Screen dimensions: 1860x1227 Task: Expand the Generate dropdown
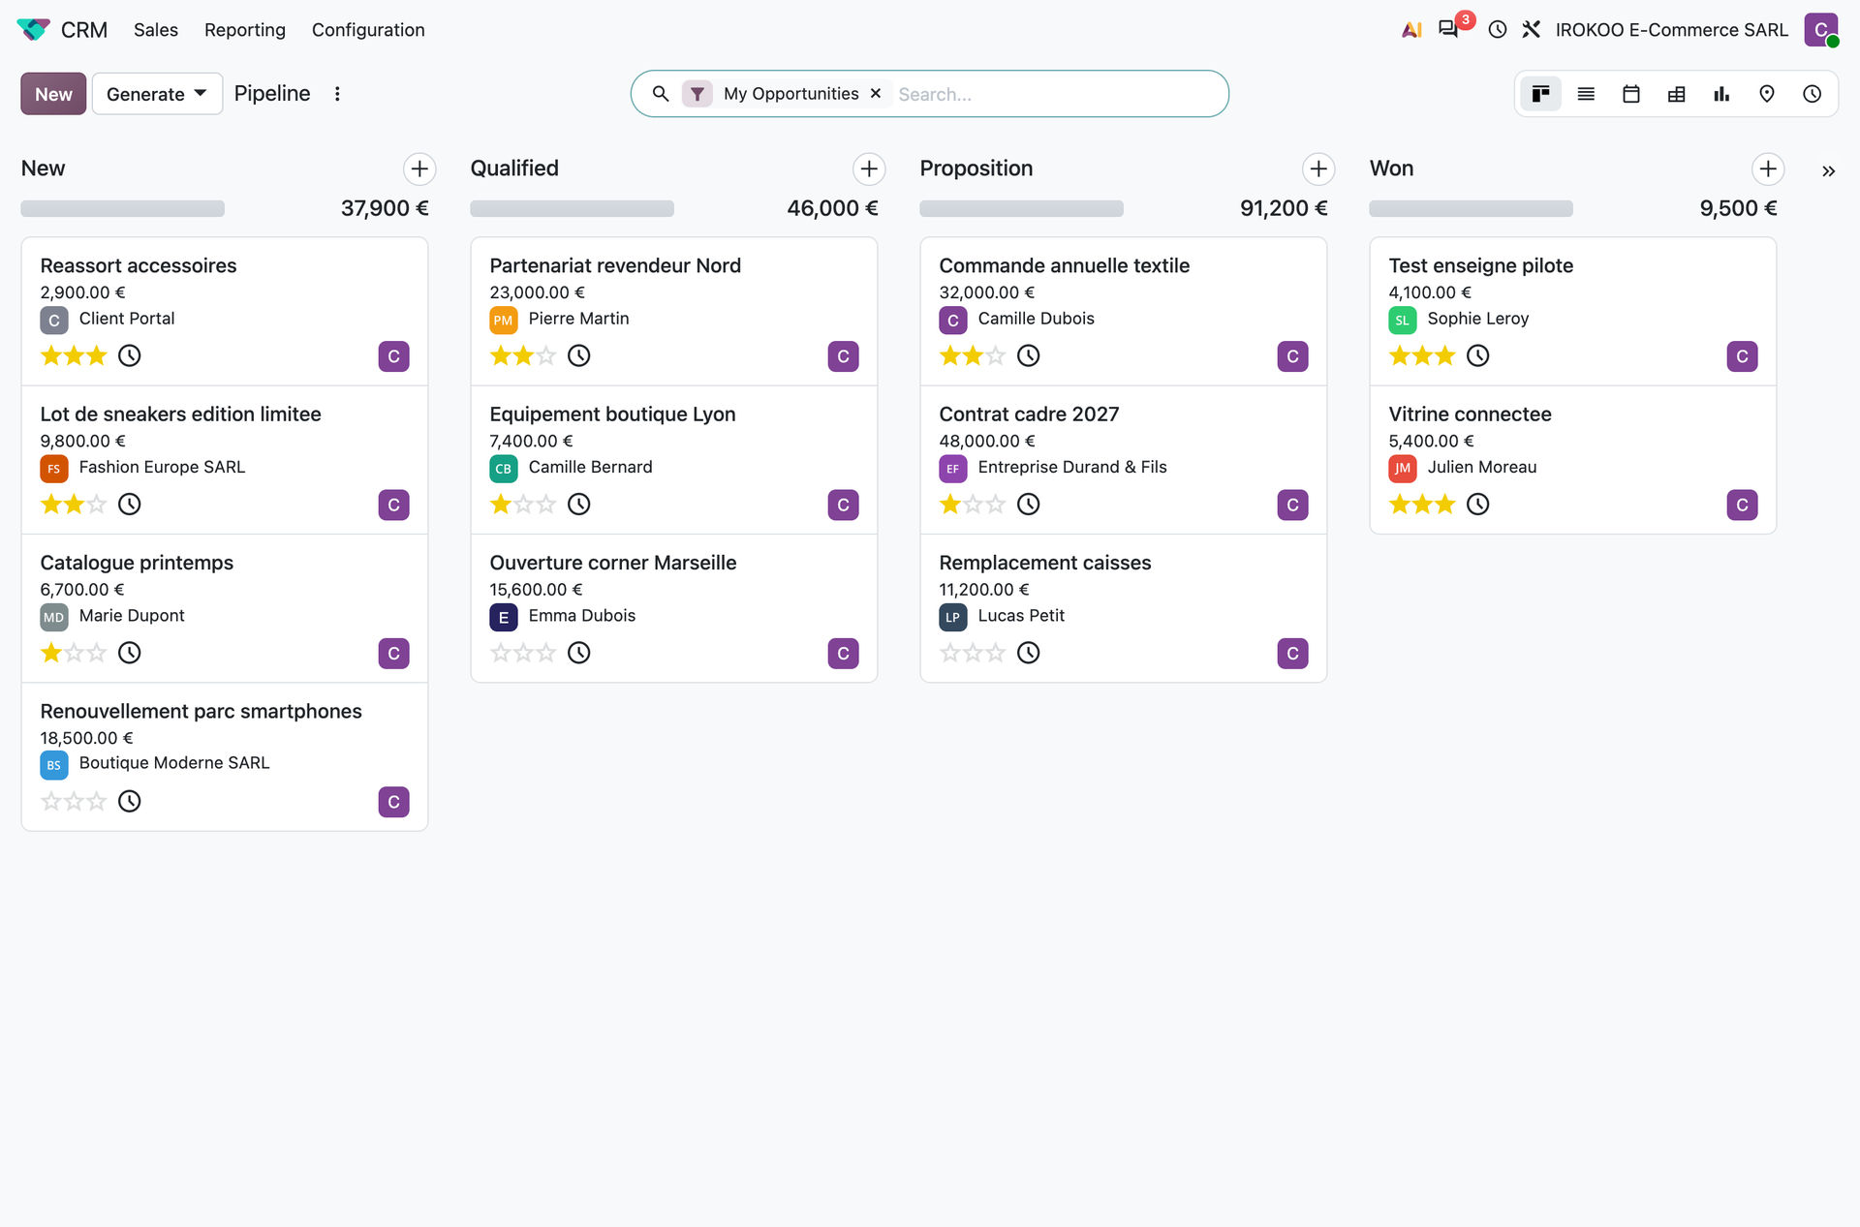(157, 94)
